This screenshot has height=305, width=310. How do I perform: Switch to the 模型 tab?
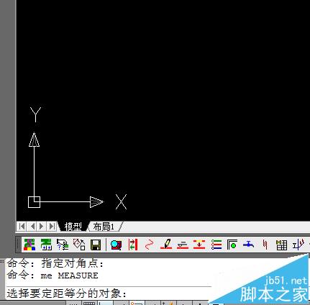73,227
